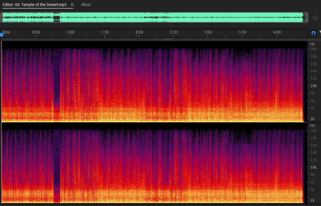This screenshot has height=206, width=321.
Task: Click 3:00 on the time ruler
Action: point(208,32)
